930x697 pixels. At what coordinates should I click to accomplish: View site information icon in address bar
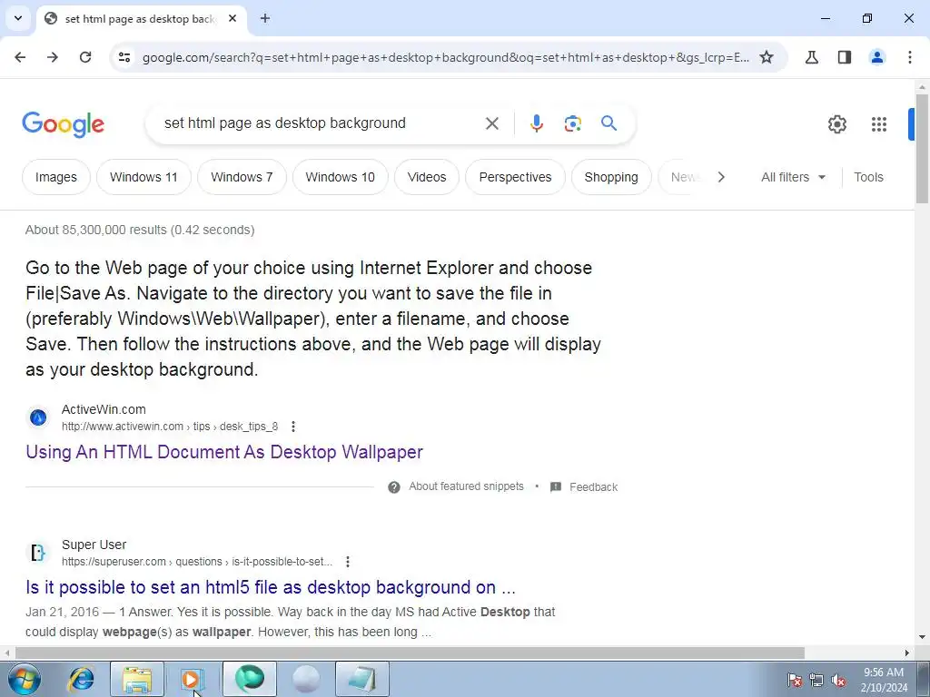click(124, 57)
